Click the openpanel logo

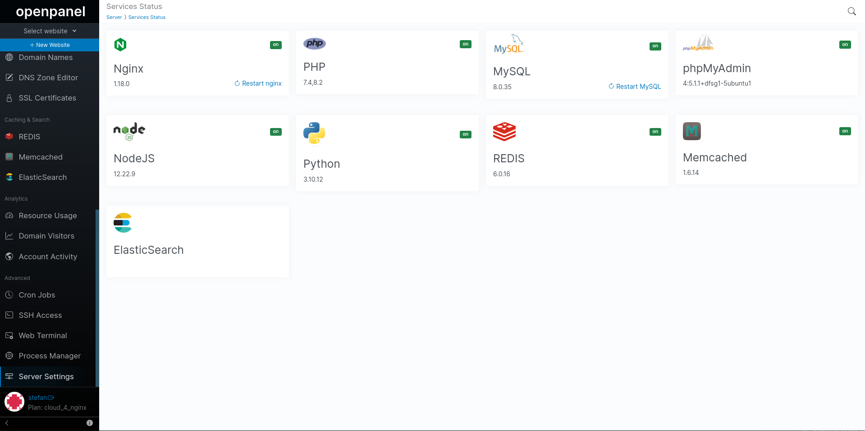click(50, 11)
